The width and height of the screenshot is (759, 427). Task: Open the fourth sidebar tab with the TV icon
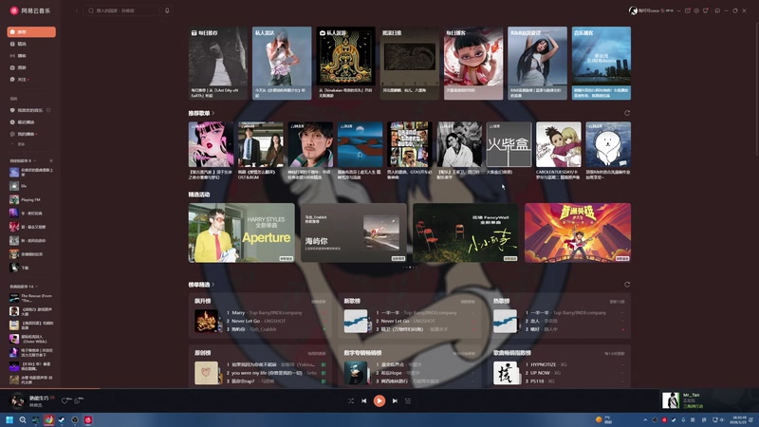point(31,67)
